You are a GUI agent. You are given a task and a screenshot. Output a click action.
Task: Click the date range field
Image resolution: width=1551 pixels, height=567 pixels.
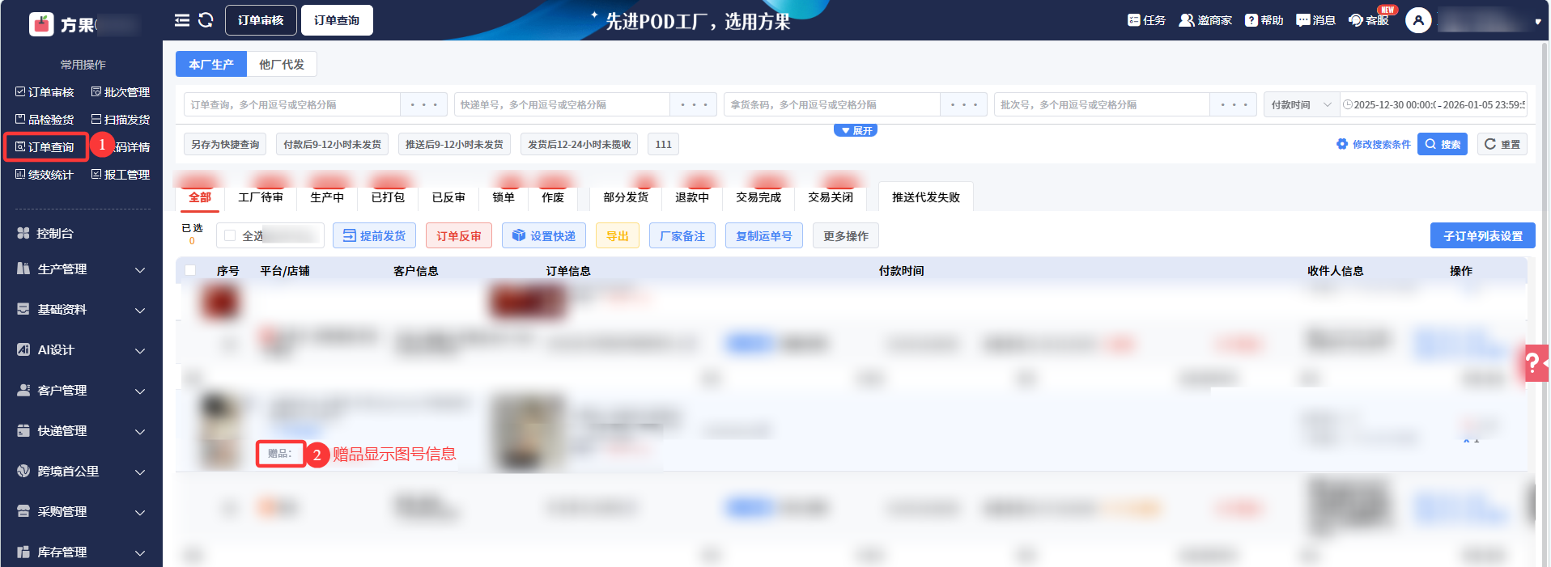pos(1434,104)
